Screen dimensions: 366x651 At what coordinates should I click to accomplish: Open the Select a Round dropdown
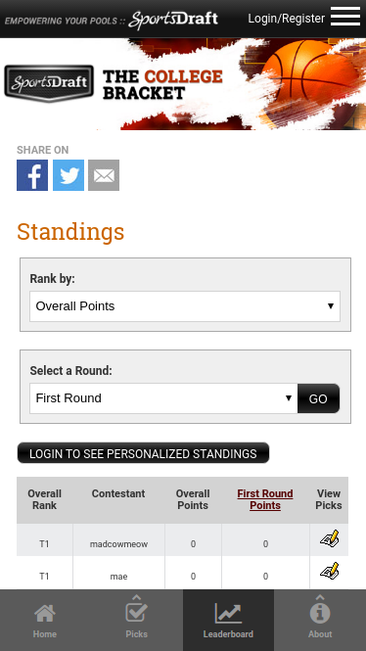[x=163, y=398]
